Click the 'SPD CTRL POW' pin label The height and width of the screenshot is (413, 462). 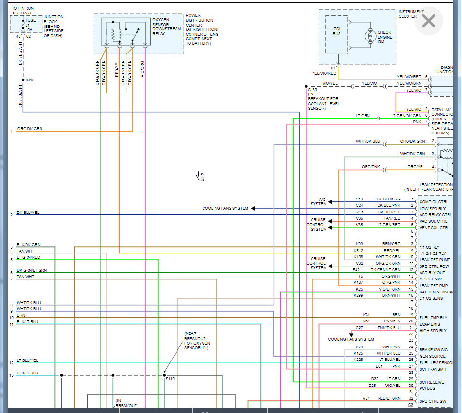pos(435,266)
